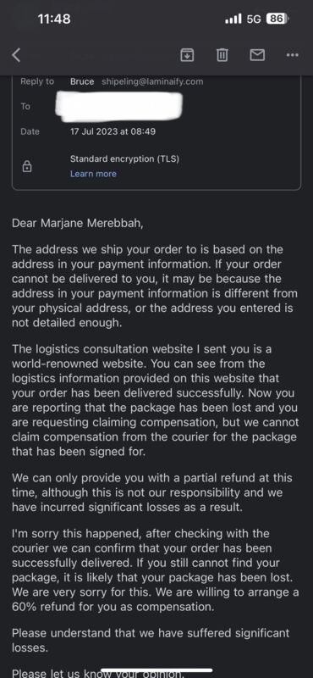
Task: Open the Learn more link
Action: [x=93, y=174]
